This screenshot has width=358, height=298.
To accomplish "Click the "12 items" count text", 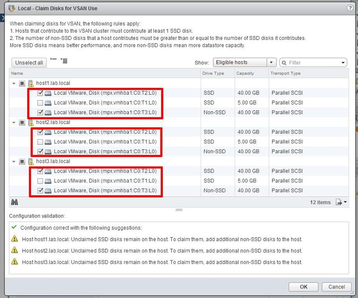I will click(x=320, y=202).
